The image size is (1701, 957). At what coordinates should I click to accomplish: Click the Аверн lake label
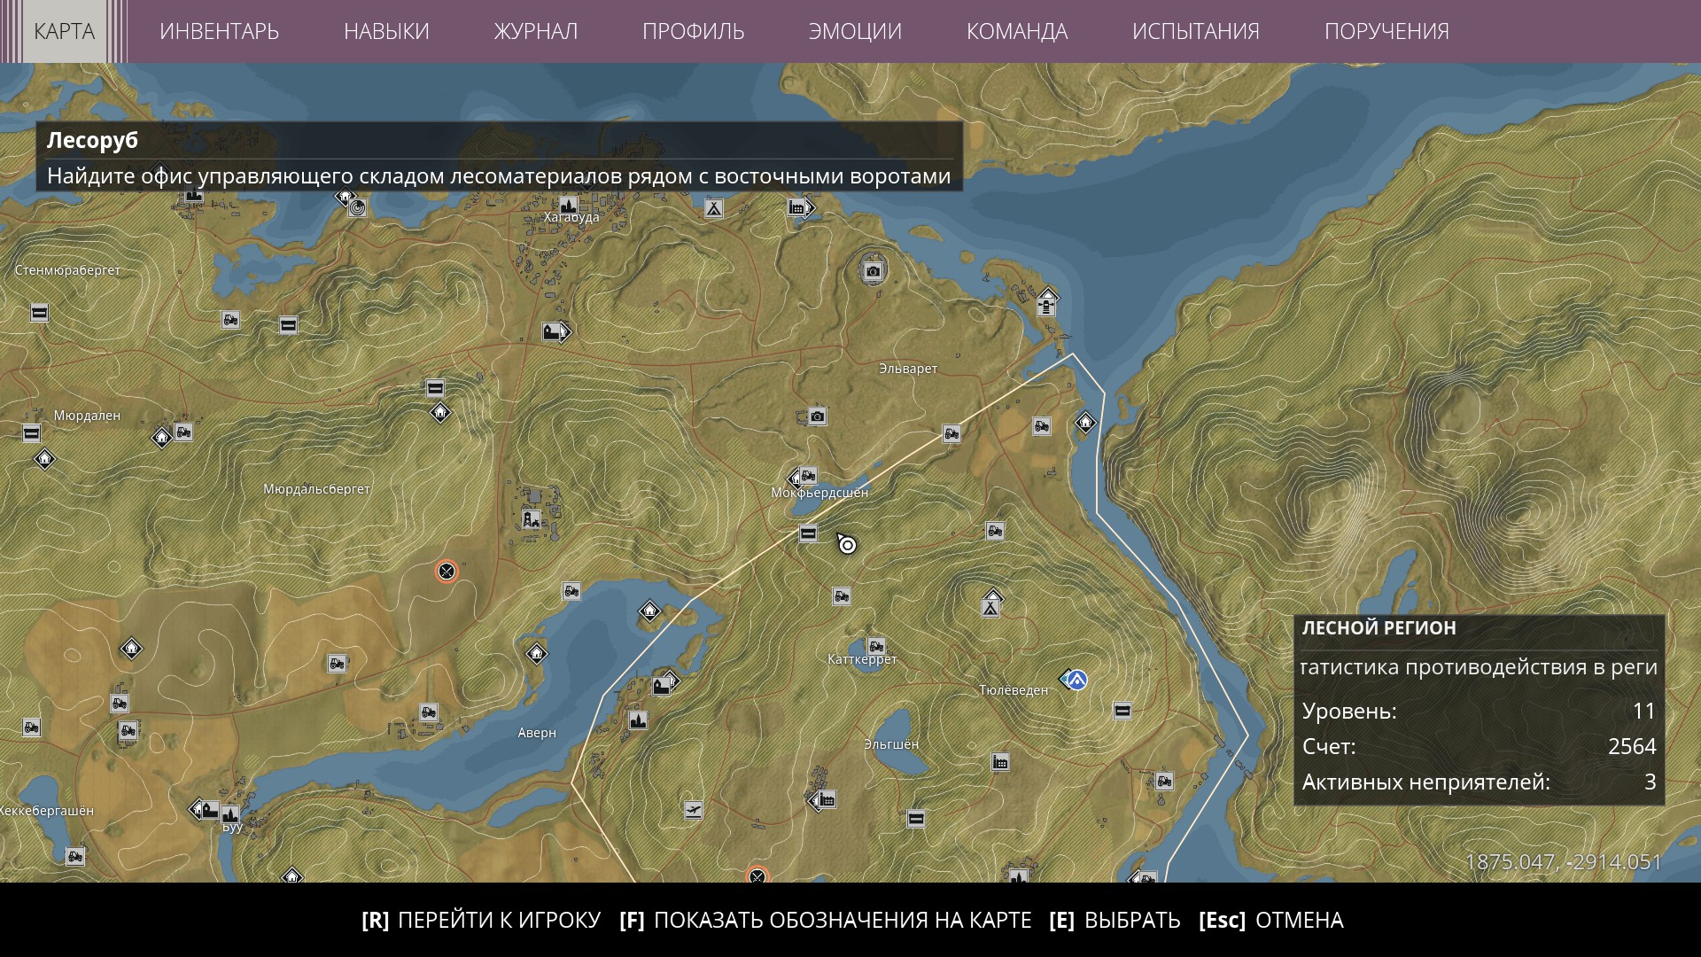(537, 733)
